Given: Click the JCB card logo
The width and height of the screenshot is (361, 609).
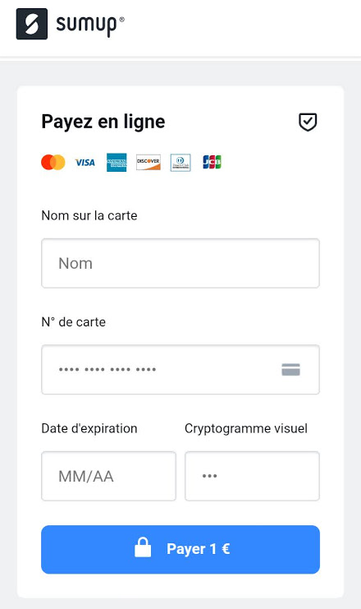Looking at the screenshot, I should [x=212, y=162].
